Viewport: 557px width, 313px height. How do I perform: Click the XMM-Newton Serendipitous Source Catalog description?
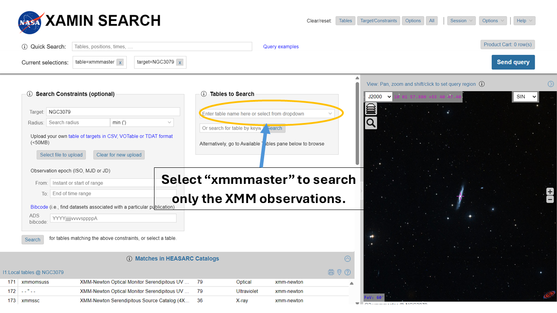(x=135, y=300)
